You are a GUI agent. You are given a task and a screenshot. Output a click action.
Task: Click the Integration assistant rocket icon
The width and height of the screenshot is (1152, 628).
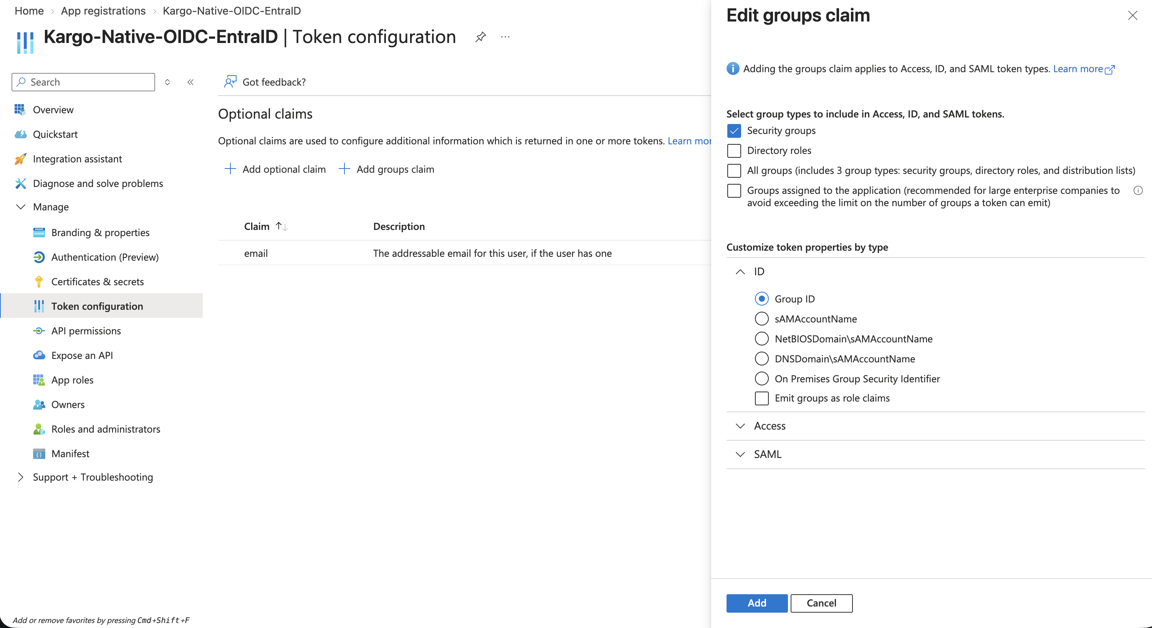[20, 159]
